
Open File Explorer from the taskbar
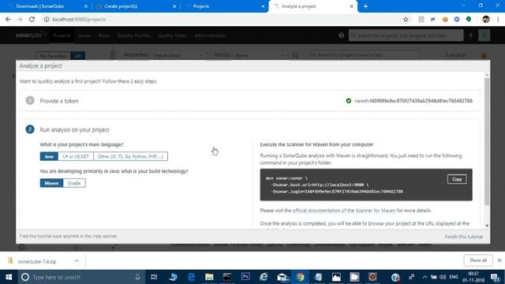pos(209,277)
